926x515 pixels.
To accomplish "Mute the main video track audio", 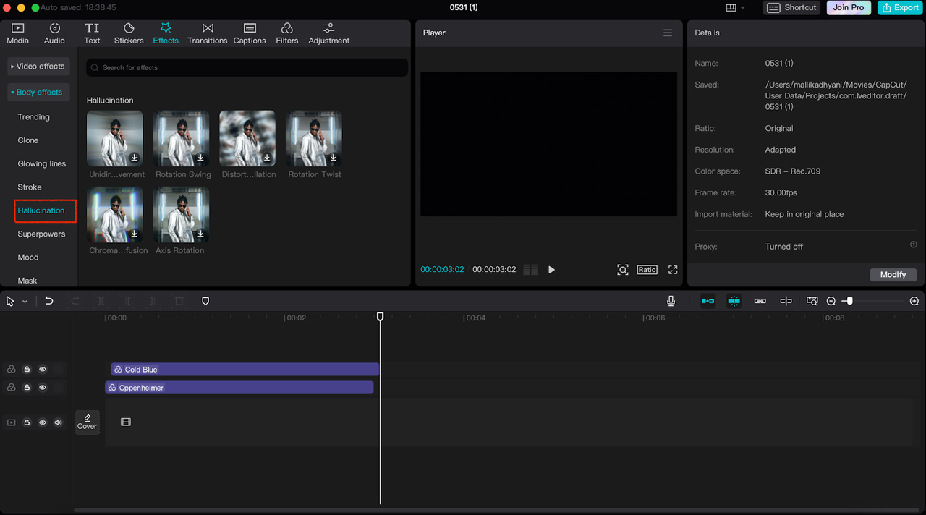I will click(59, 422).
